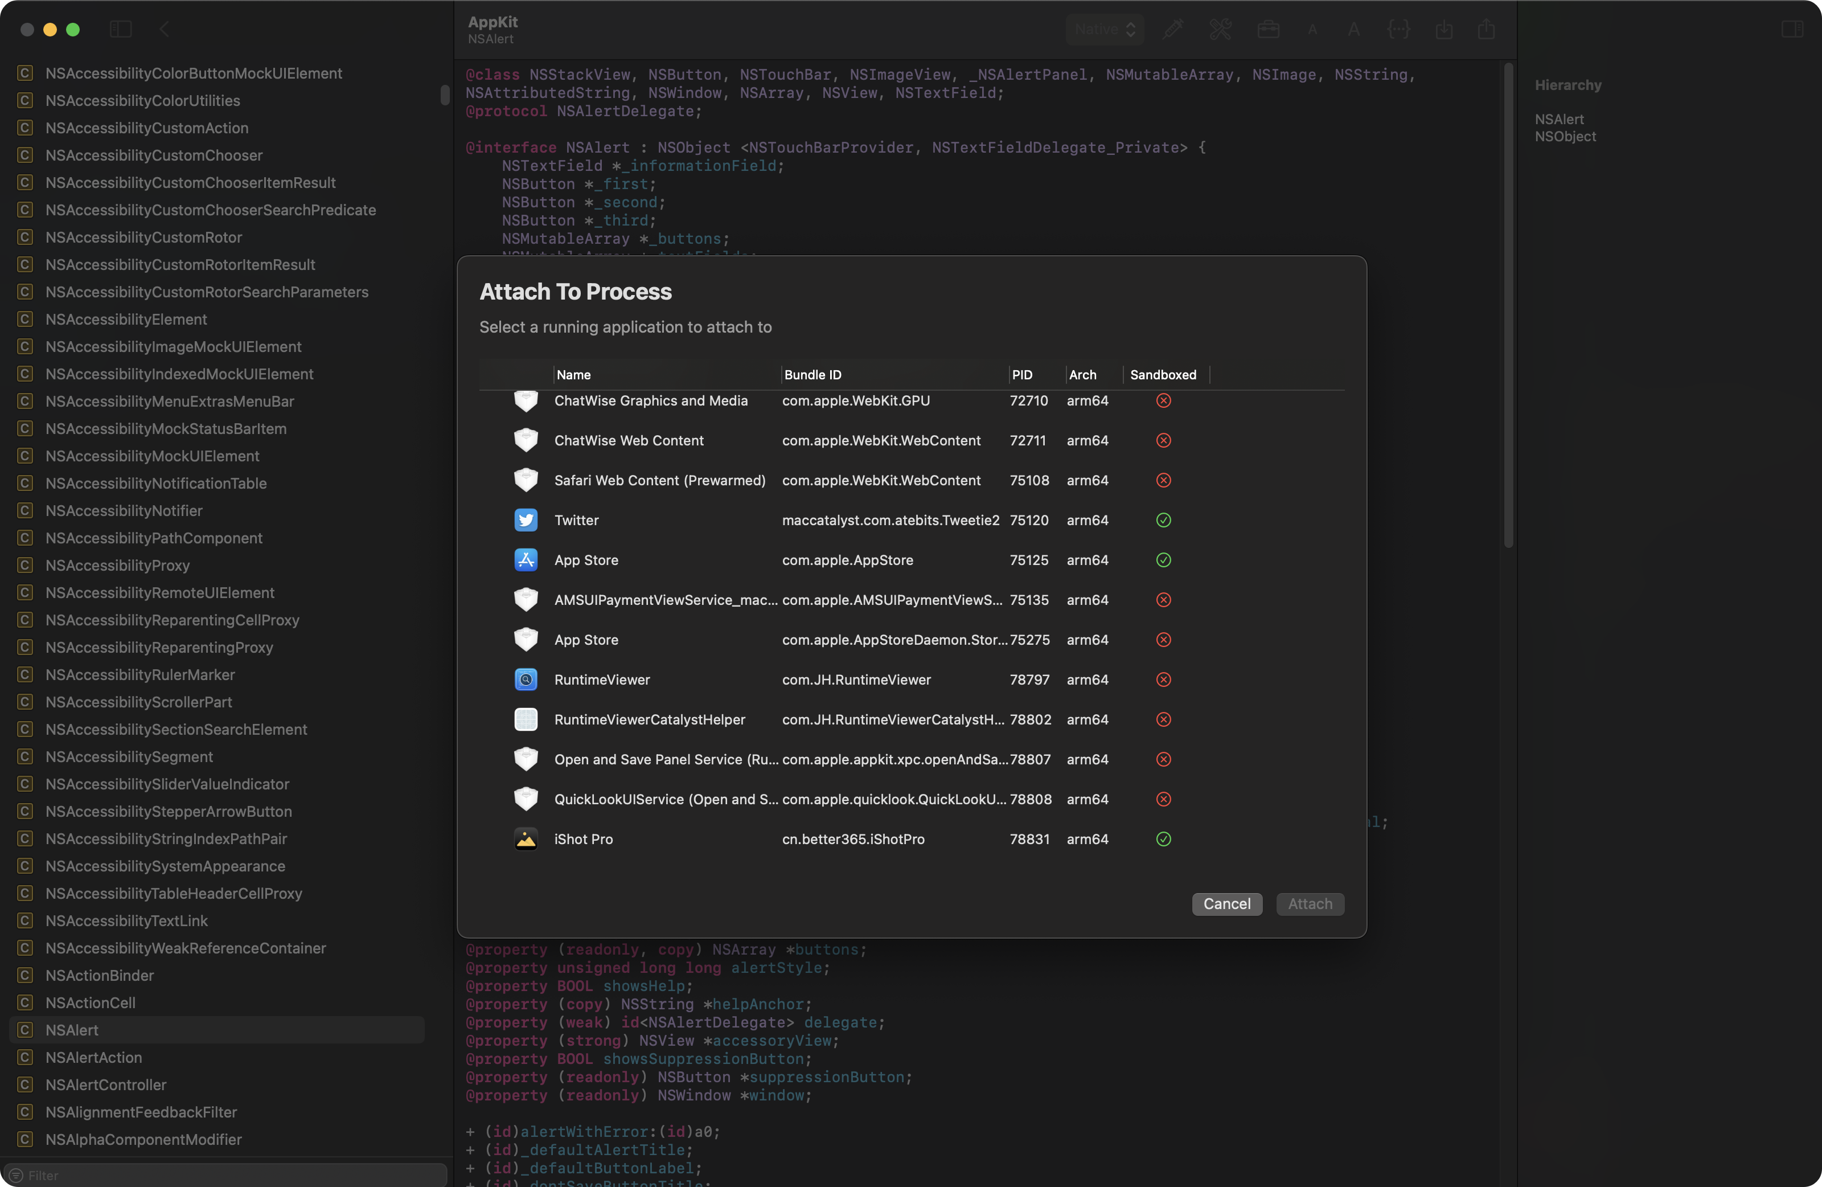Click the Attach button
The height and width of the screenshot is (1187, 1822).
[x=1309, y=904]
